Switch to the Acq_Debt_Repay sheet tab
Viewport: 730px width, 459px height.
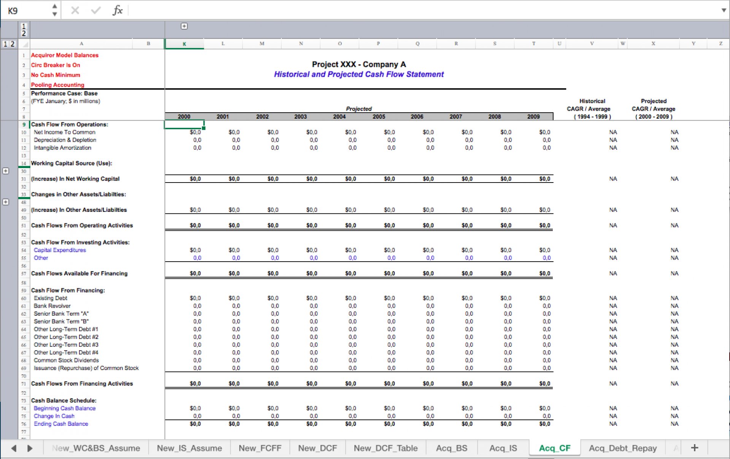tap(623, 448)
